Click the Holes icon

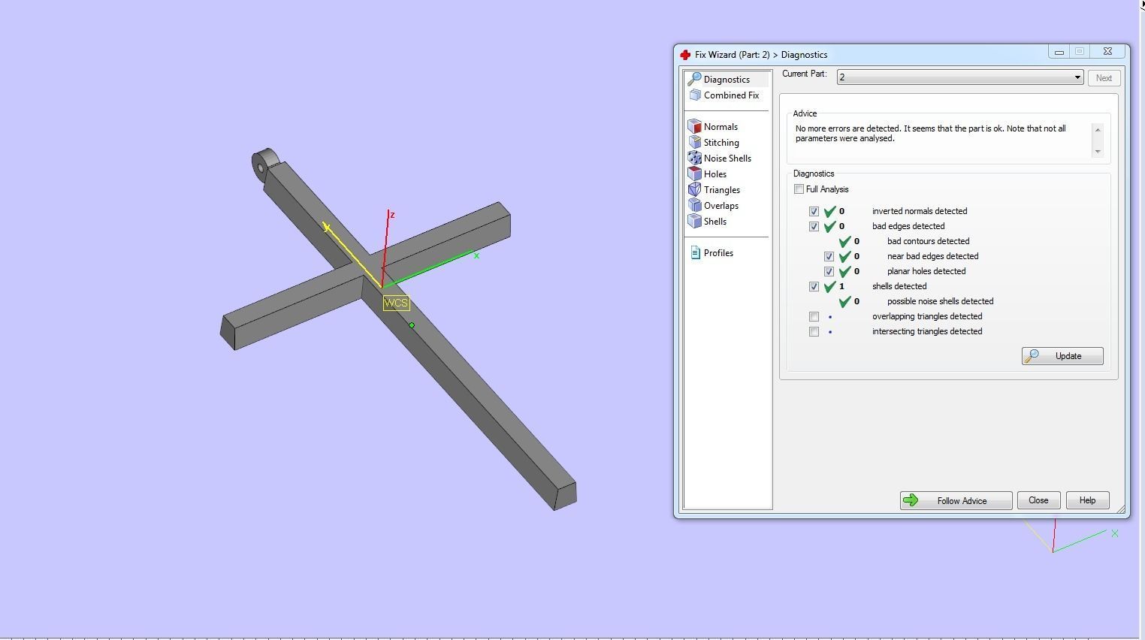(x=694, y=174)
